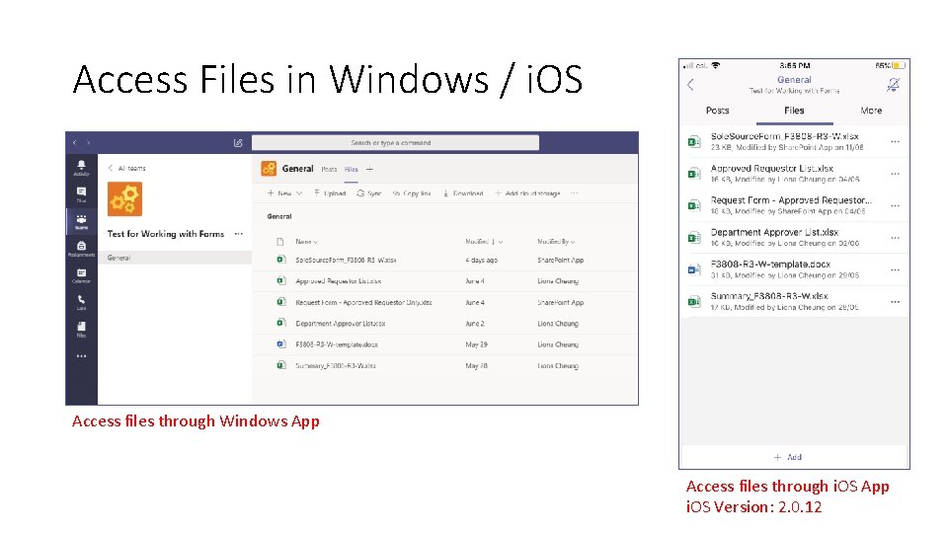Switch to Posts tab in Windows app
Screen dimensions: 948x533
(329, 169)
